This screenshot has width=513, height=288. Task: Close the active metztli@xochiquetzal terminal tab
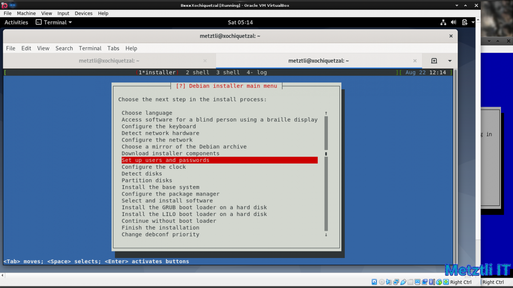[415, 61]
